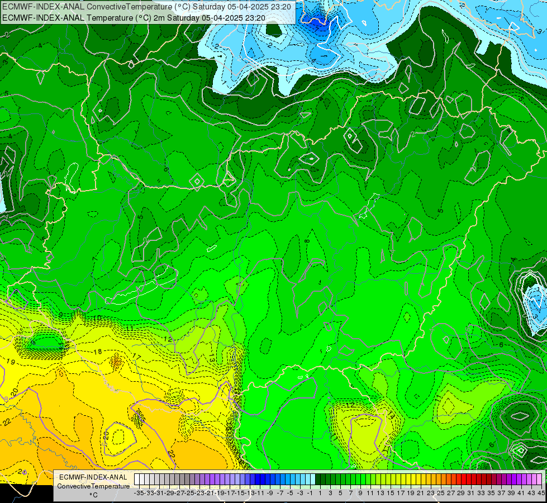The height and width of the screenshot is (503, 547).
Task: Select the -9 value on the legend scale
Action: point(270,492)
